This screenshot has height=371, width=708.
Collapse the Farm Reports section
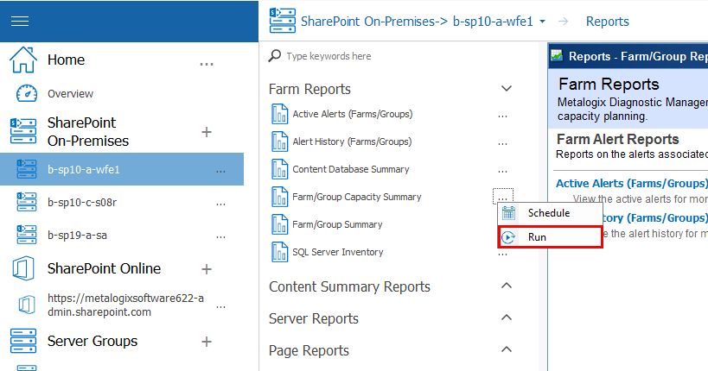pyautogui.click(x=507, y=89)
